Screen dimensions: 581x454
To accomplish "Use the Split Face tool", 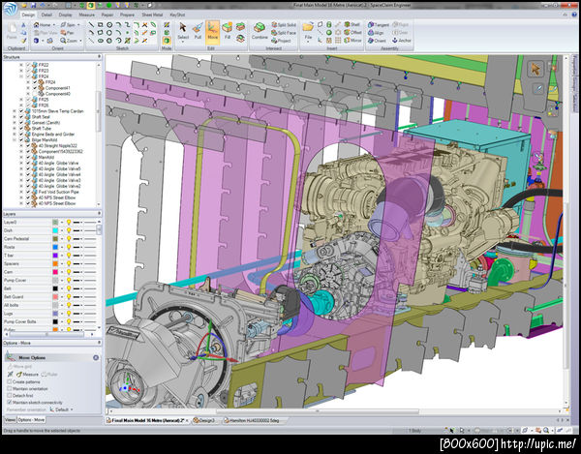I will (x=284, y=33).
